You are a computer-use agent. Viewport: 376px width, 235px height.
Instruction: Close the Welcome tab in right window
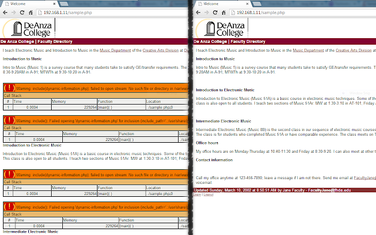[x=247, y=4]
